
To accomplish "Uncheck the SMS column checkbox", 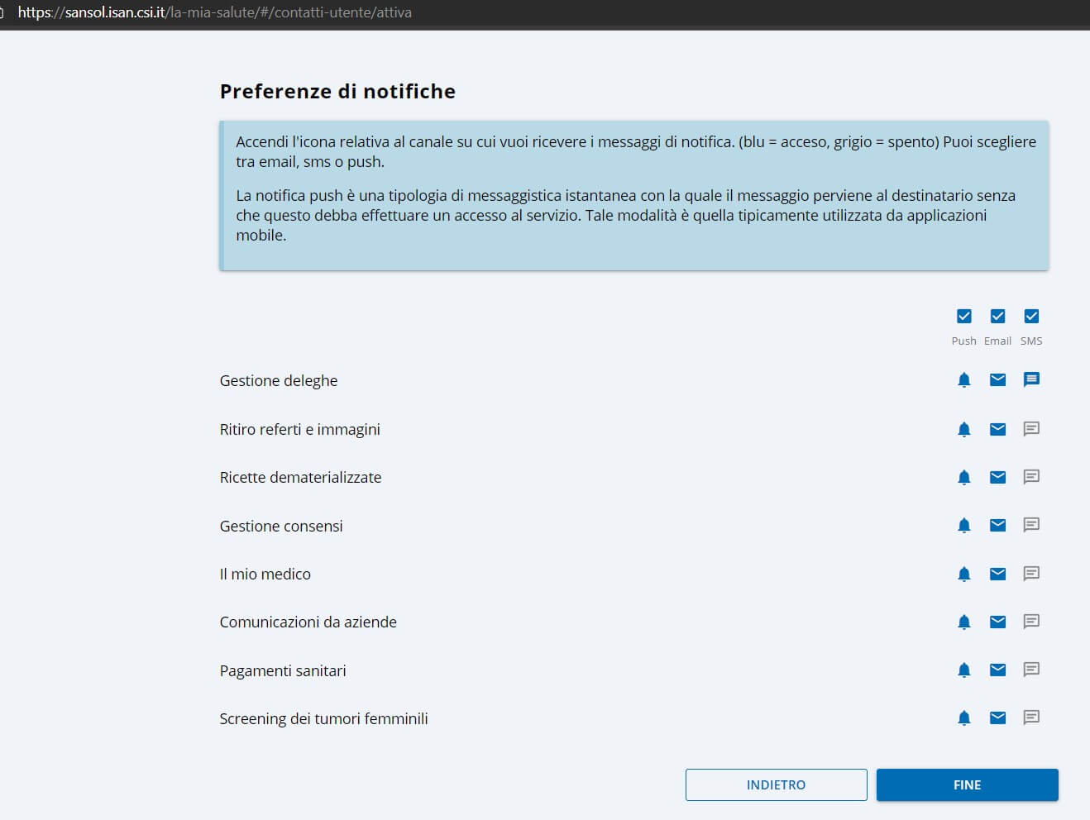I will pos(1030,317).
